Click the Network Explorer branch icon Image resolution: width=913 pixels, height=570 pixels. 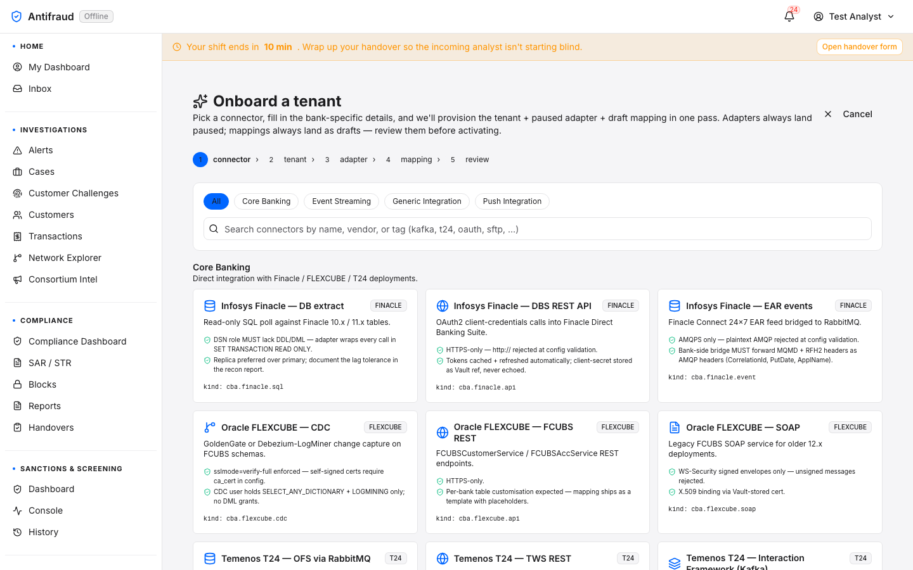(x=18, y=258)
